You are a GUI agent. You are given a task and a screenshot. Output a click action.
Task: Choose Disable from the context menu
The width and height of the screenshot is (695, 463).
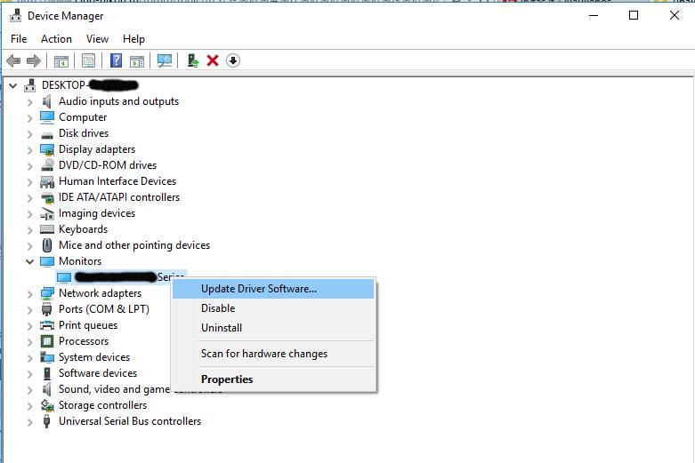pyautogui.click(x=273, y=308)
